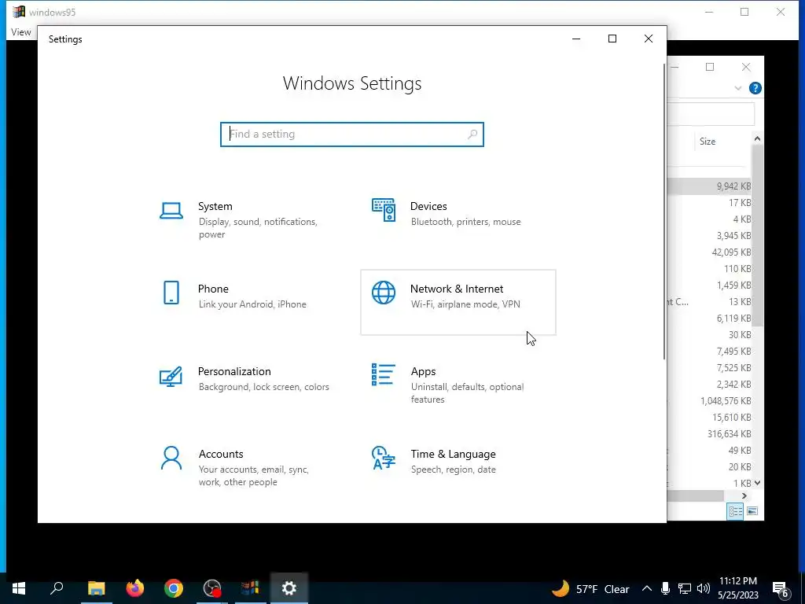Switch Explorer window to large icons view
Image resolution: width=805 pixels, height=604 pixels.
pos(752,511)
